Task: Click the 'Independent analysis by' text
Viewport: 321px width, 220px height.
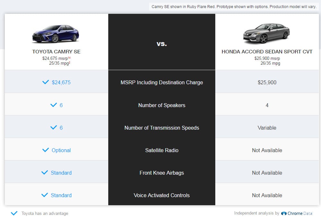Action: [257, 213]
